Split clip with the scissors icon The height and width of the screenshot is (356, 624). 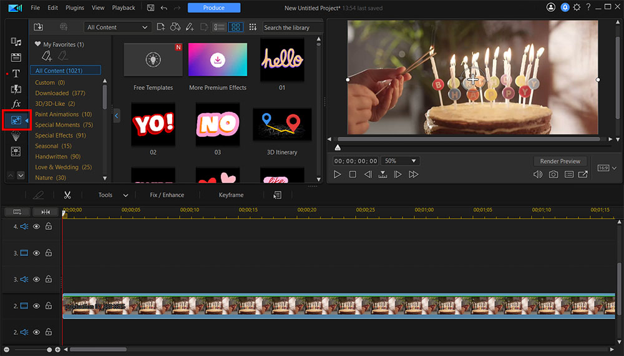[x=67, y=195]
